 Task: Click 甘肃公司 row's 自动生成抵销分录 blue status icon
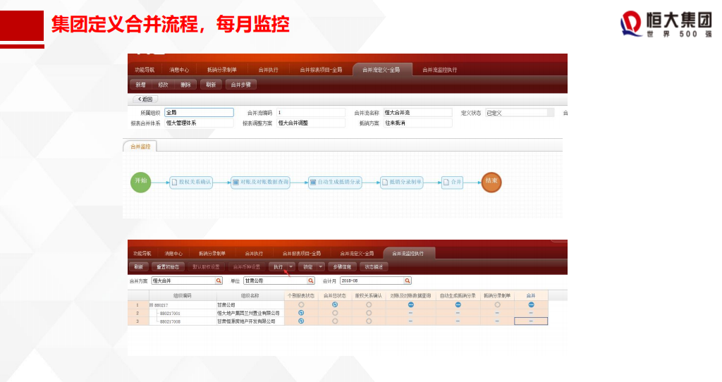pyautogui.click(x=458, y=304)
